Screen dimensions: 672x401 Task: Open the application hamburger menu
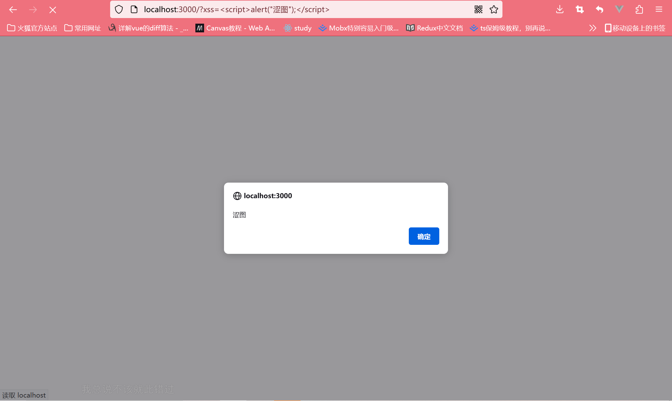[659, 9]
